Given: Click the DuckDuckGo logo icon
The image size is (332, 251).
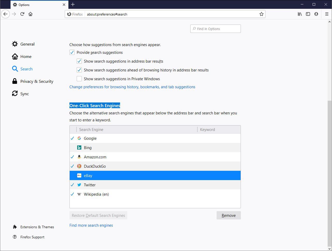Looking at the screenshot, I should [79, 166].
